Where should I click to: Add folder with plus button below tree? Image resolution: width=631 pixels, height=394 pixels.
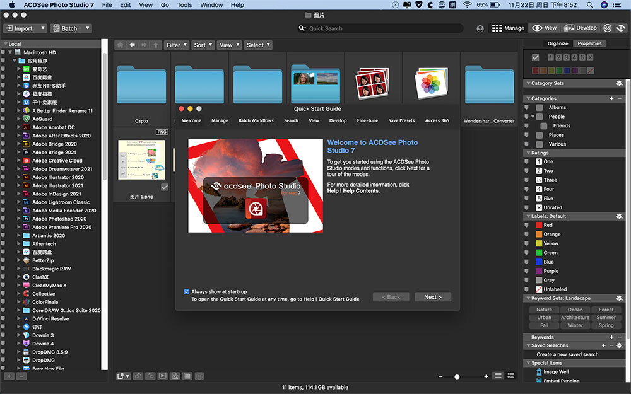[x=9, y=376]
